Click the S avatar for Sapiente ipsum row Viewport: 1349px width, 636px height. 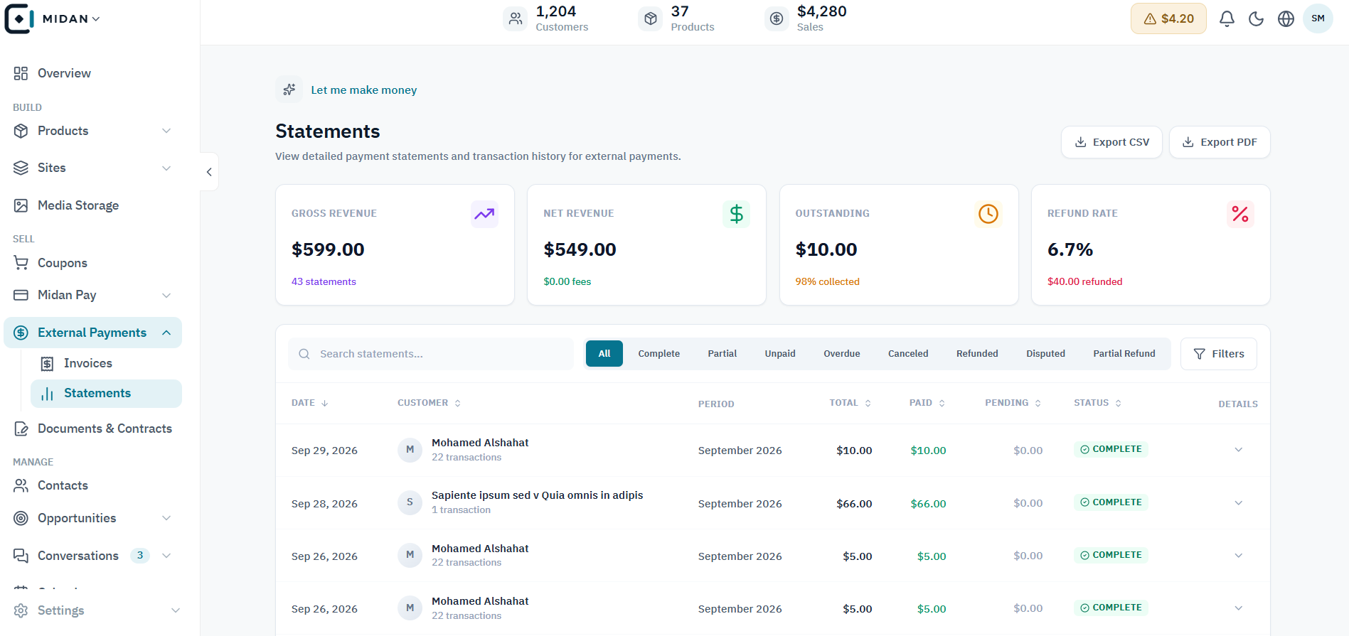pyautogui.click(x=410, y=502)
